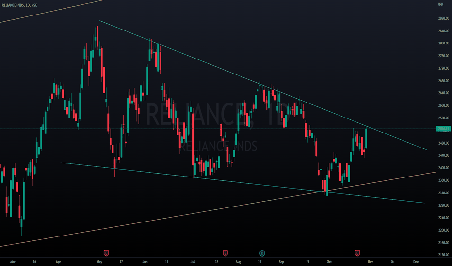
Task: Click the earnings E marker near July 18
Action: pos(225,253)
